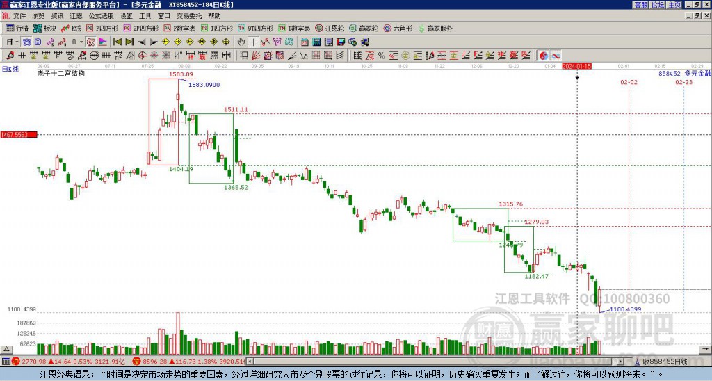
Task: Click the black right arrow icon
Action: click(154, 42)
